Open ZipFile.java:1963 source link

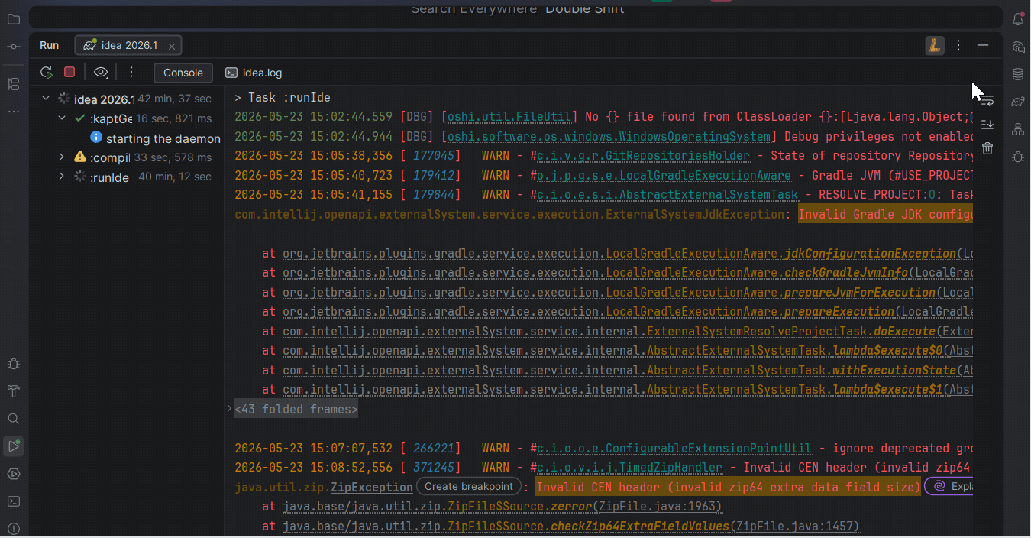pos(660,507)
